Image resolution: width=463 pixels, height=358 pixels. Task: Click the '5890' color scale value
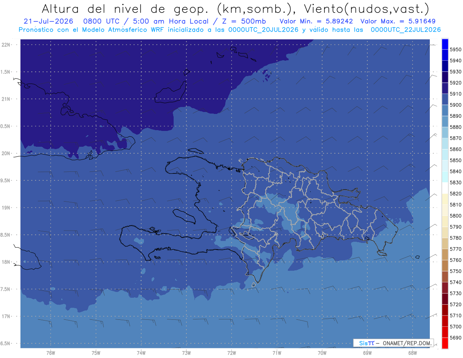point(455,116)
